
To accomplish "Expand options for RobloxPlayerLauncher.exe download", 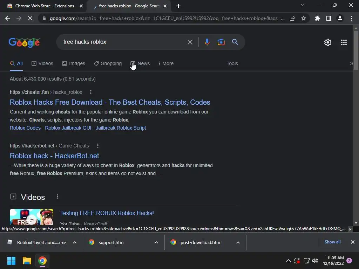I will [x=75, y=242].
